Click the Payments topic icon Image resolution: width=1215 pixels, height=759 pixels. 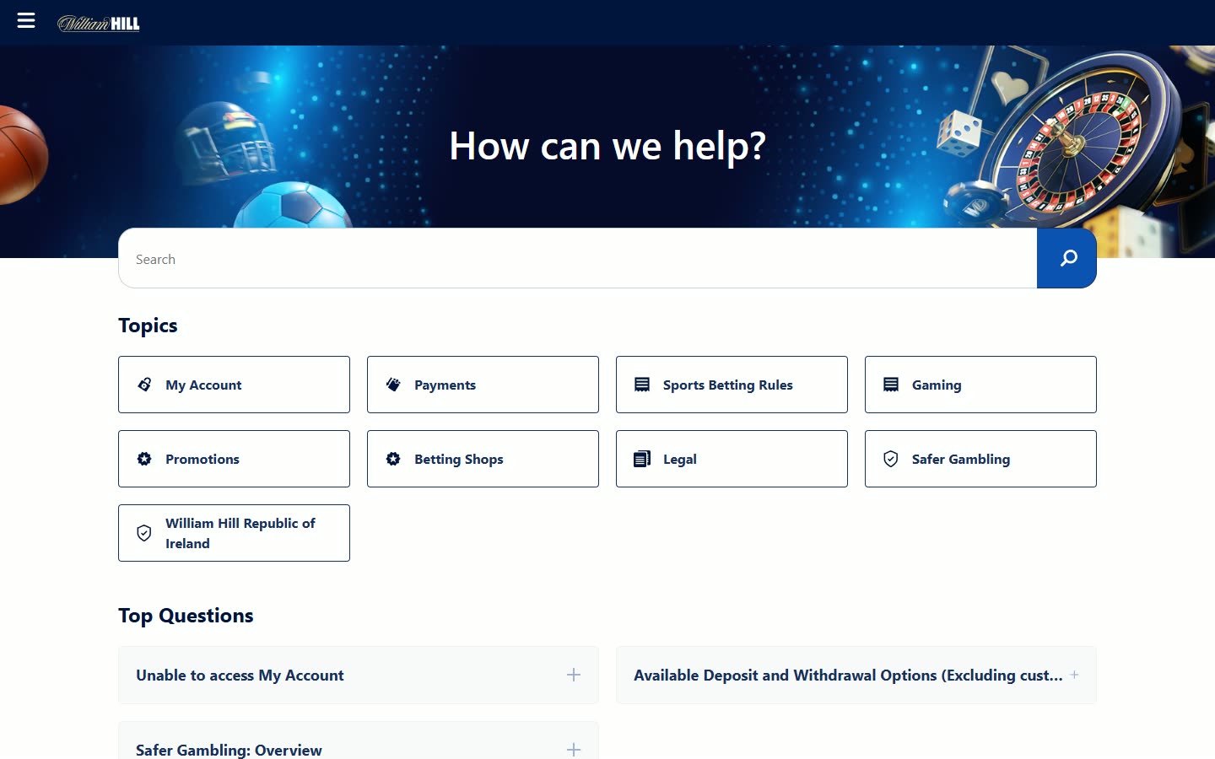pos(393,385)
